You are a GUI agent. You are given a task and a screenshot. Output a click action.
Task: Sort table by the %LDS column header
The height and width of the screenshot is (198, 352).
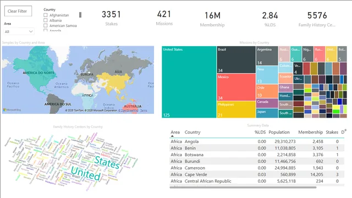tap(260, 132)
